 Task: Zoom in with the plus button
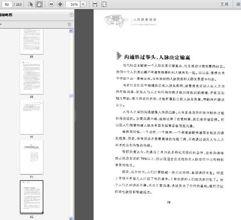pos(60,4)
